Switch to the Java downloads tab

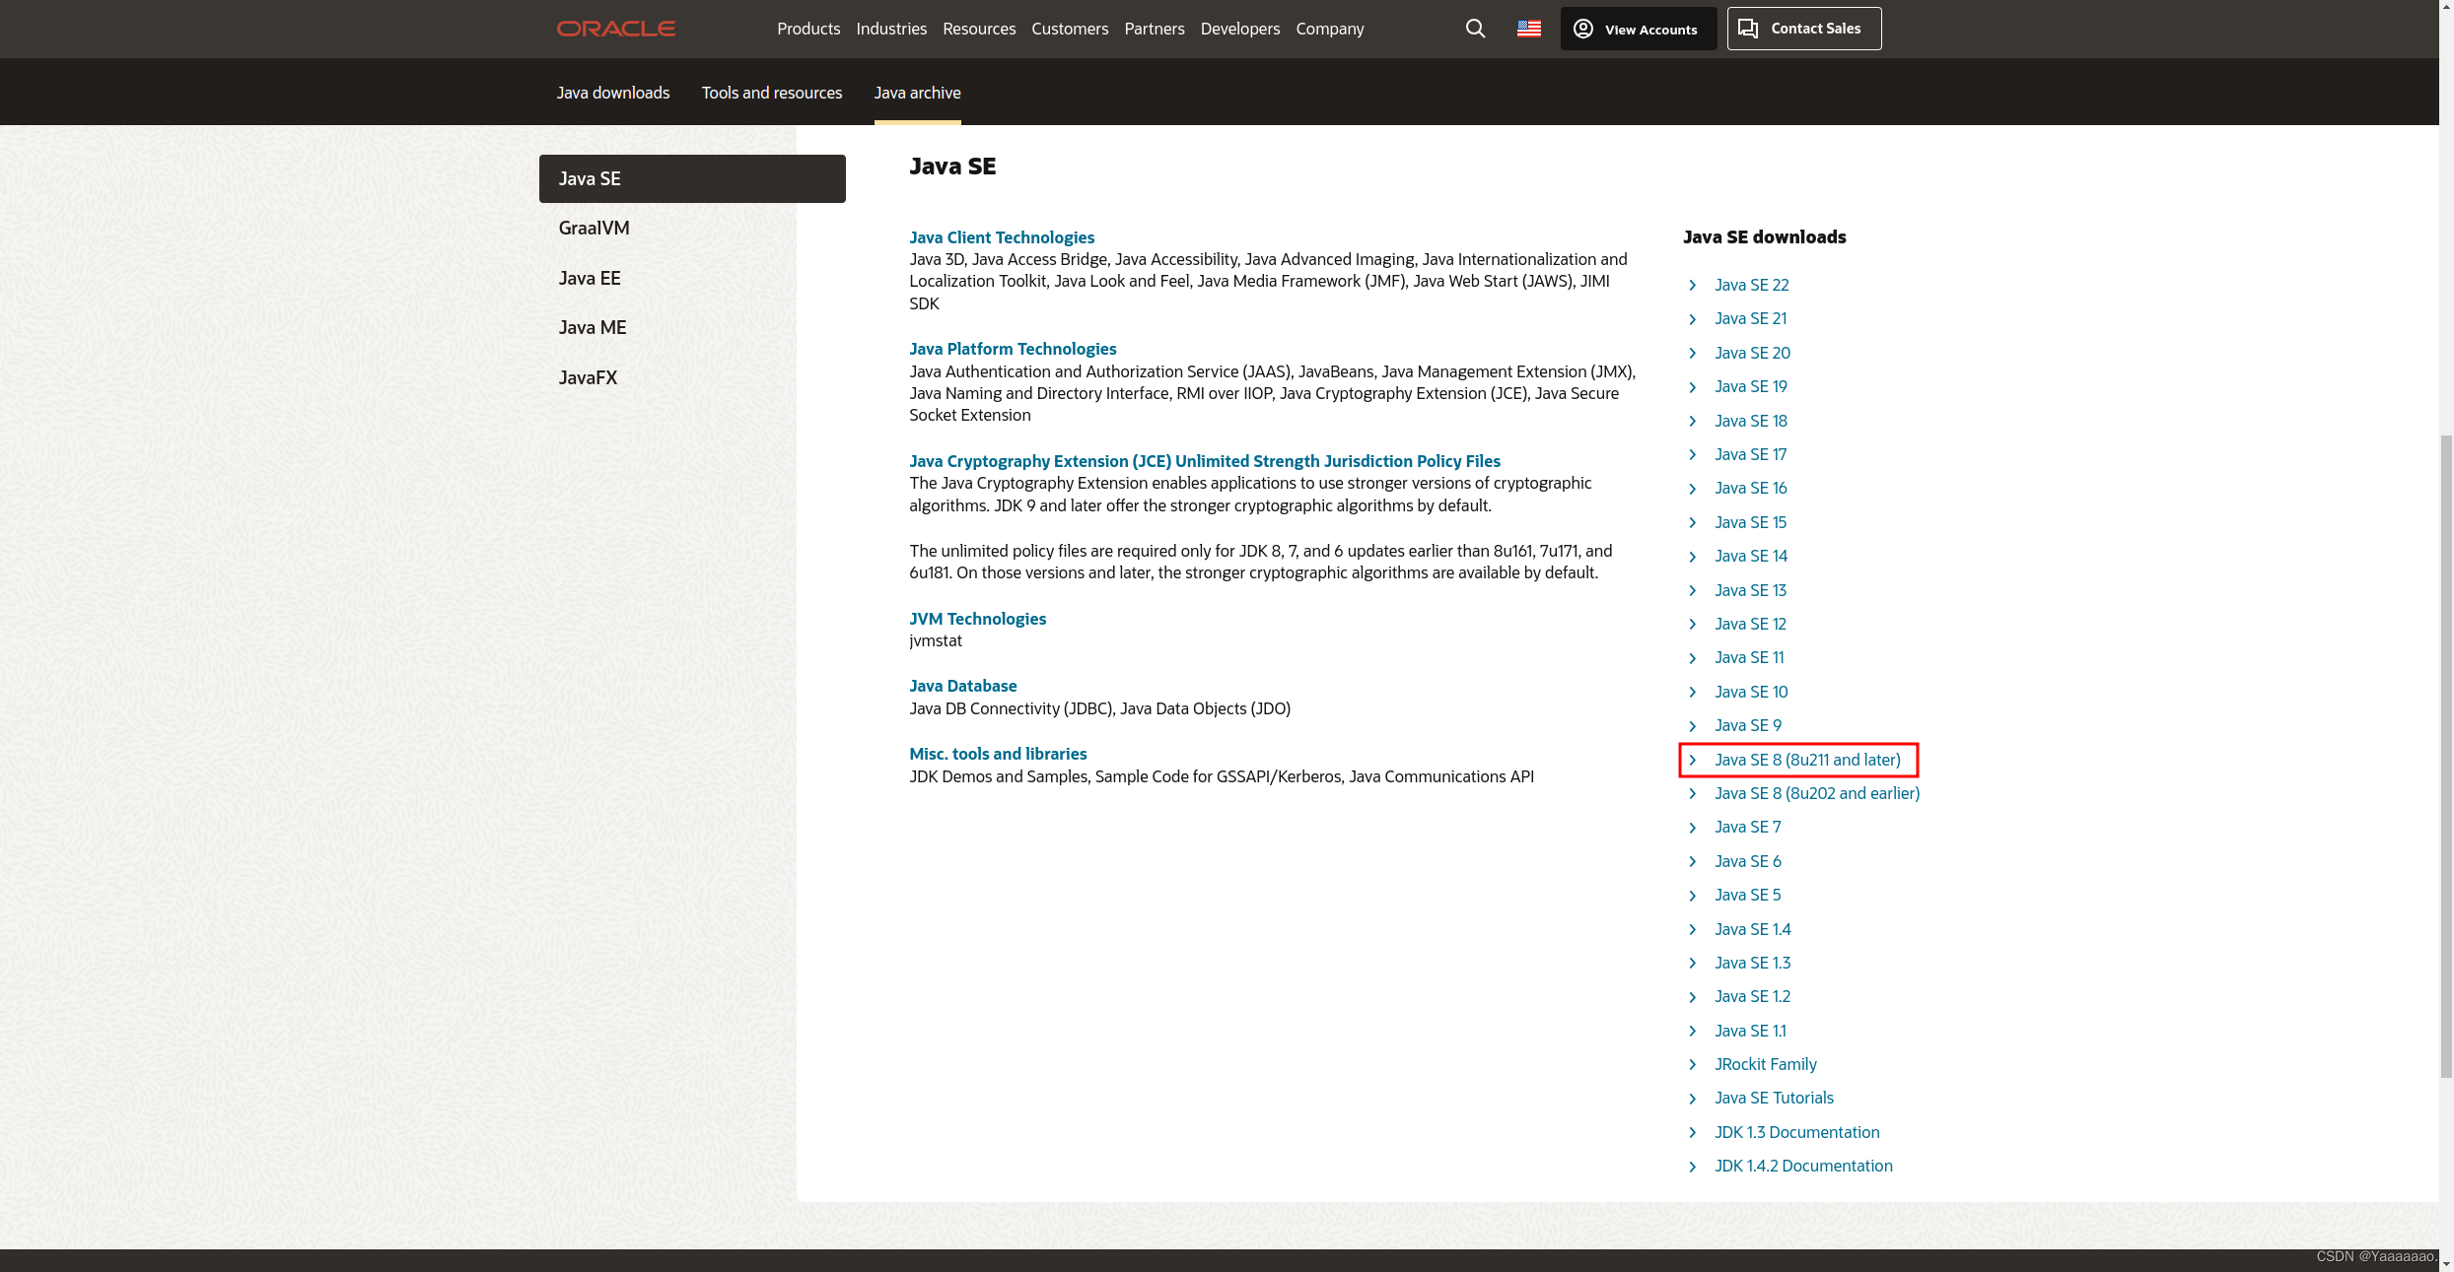click(612, 93)
